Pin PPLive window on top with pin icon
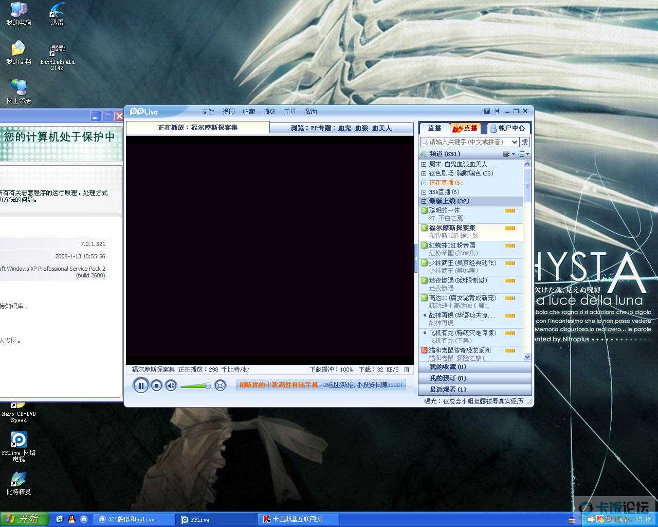 coord(497,111)
